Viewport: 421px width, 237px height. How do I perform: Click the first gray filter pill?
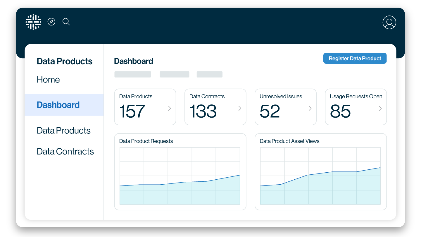(133, 74)
